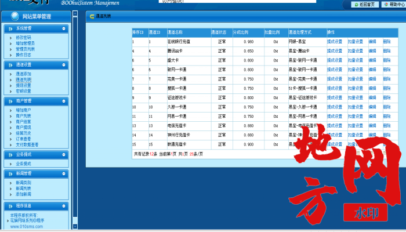Viewport: 406px width, 232px height.
Task: Click 编辑 for 骏网一卡通 row
Action: [x=372, y=70]
